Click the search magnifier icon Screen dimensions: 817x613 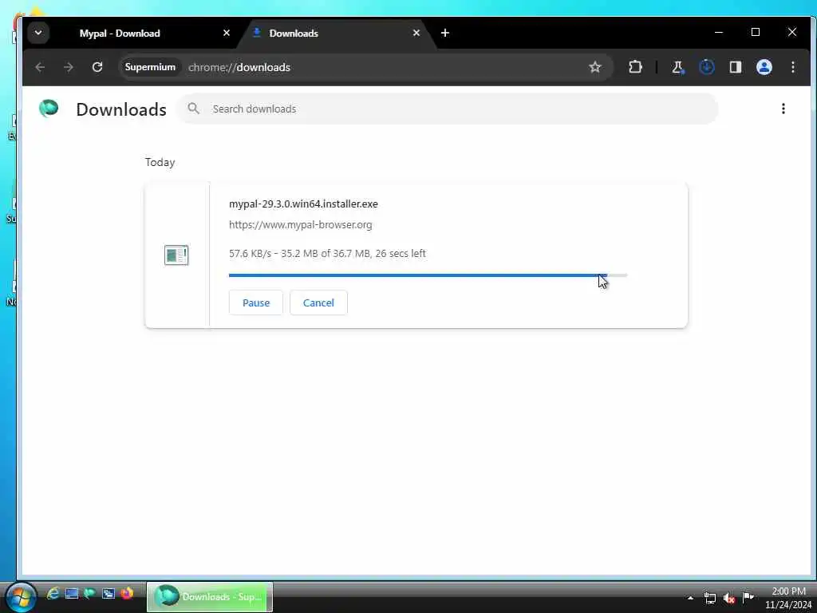[x=193, y=109]
